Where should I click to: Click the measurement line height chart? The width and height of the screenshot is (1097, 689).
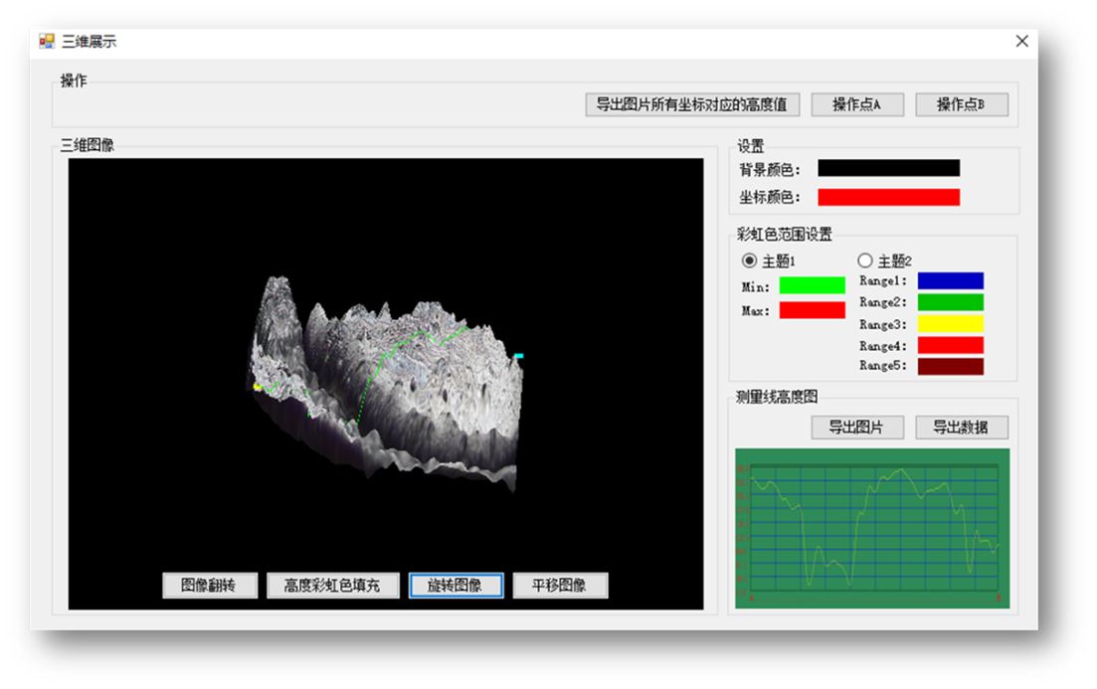click(x=872, y=528)
